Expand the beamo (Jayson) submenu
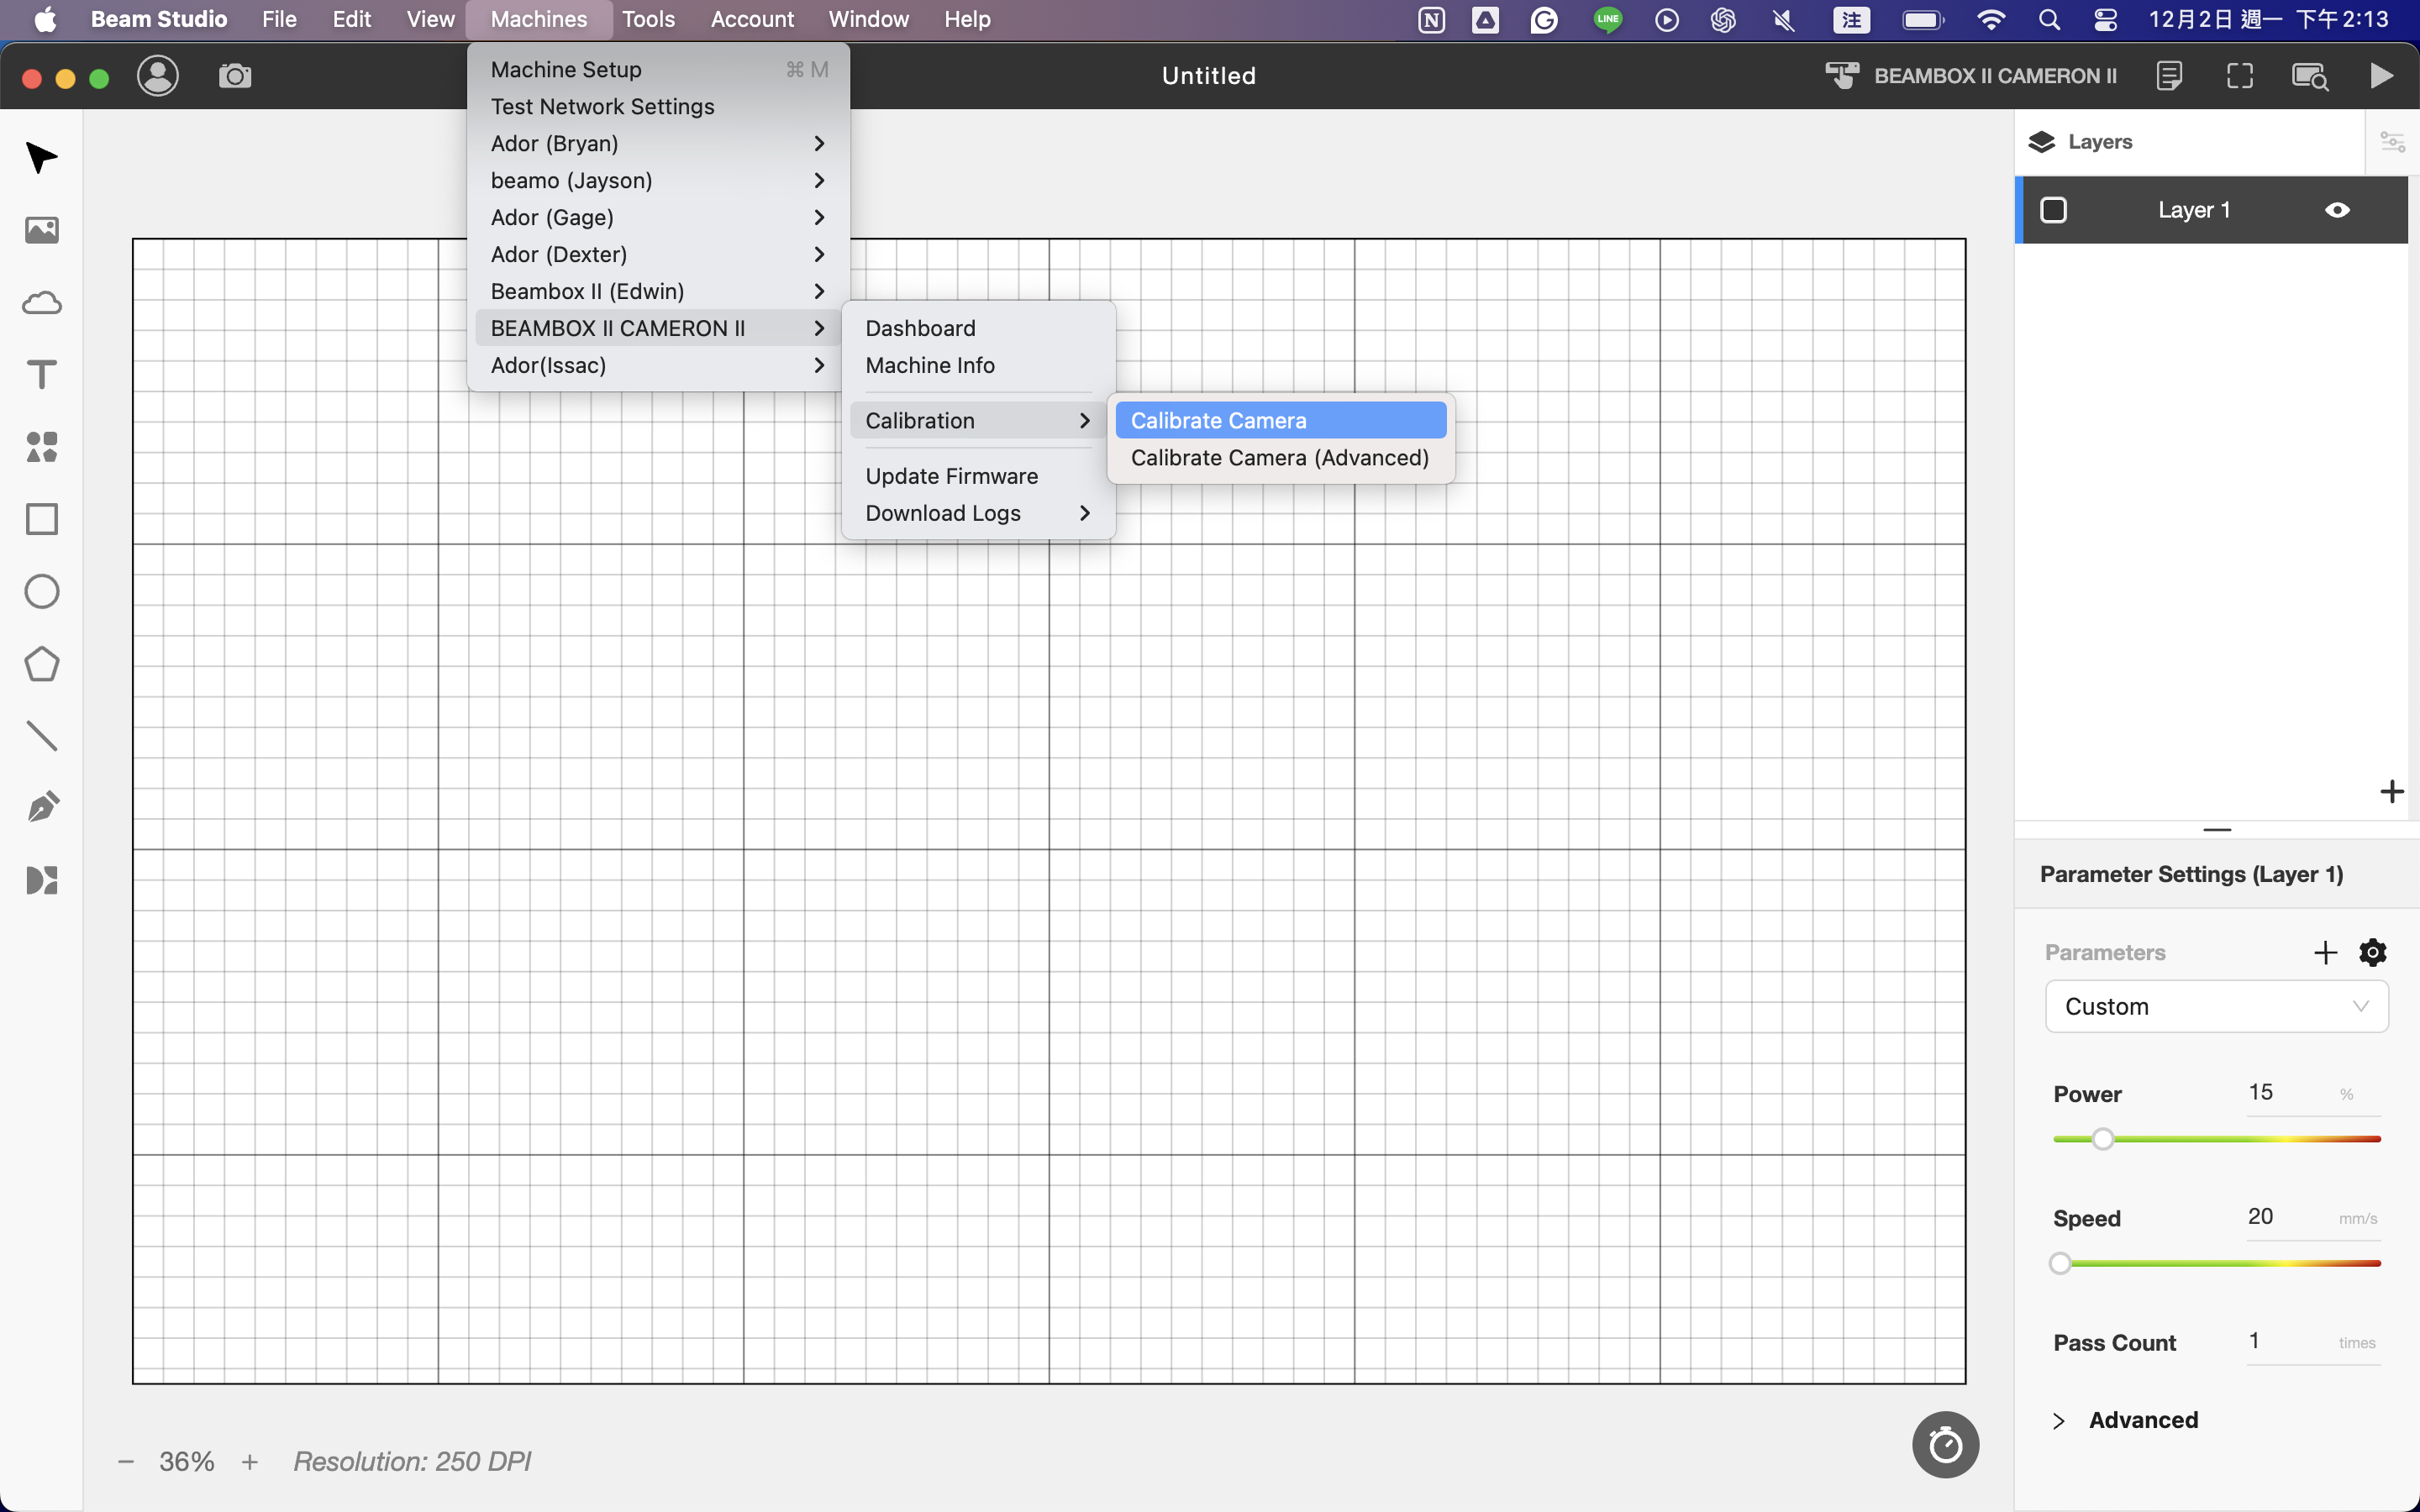The width and height of the screenshot is (2420, 1512). point(658,180)
